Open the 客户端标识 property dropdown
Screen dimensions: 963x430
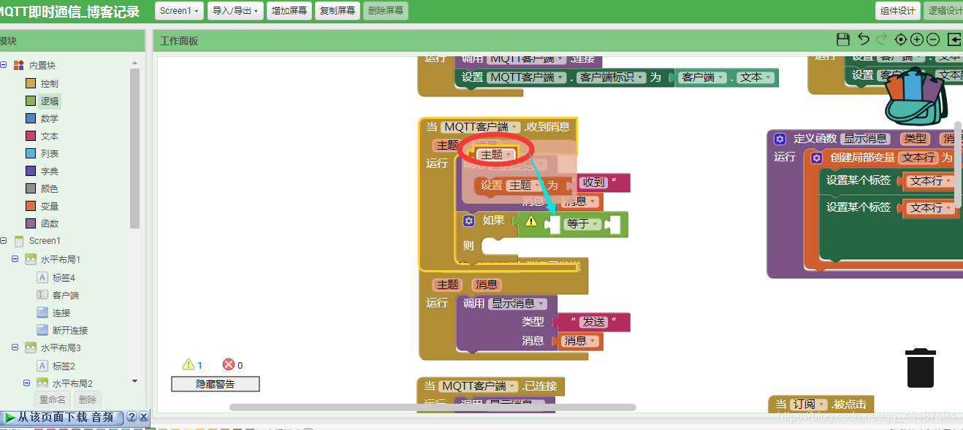611,77
